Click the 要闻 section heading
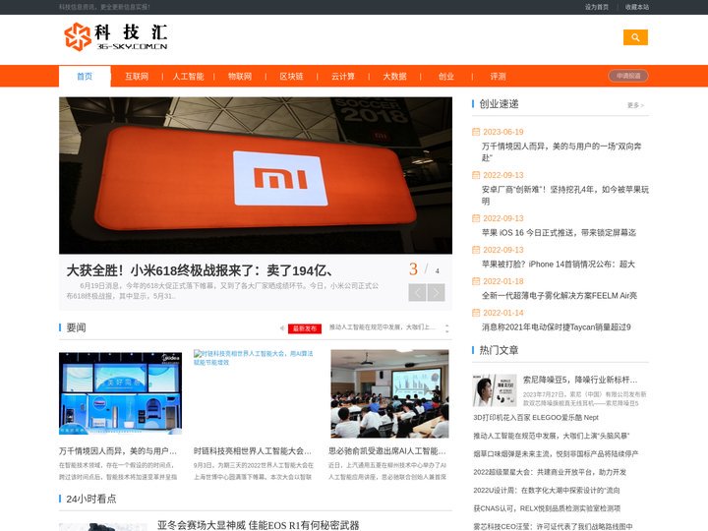Viewport: 708px width, 531px height. coord(76,327)
